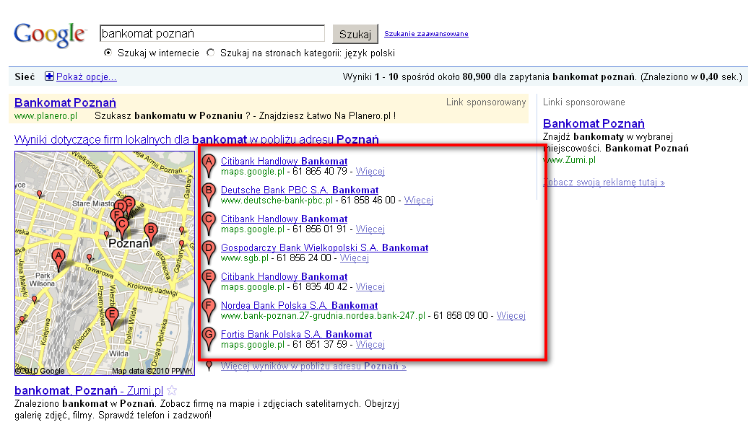Click the nordea.bank-247.pl URL text
Viewport: 751px width, 422px height.
click(323, 315)
